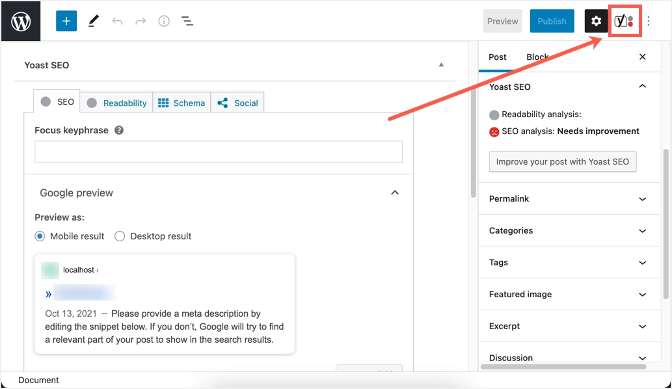
Task: Click the Document breadcrumb in footer
Action: [38, 380]
